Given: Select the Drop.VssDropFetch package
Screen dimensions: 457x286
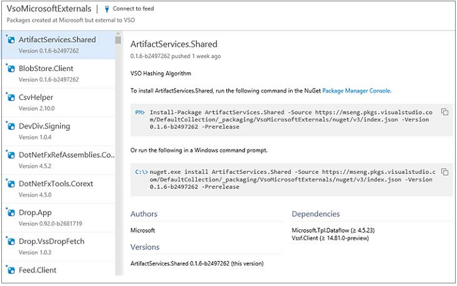Looking at the screenshot, I should point(59,247).
